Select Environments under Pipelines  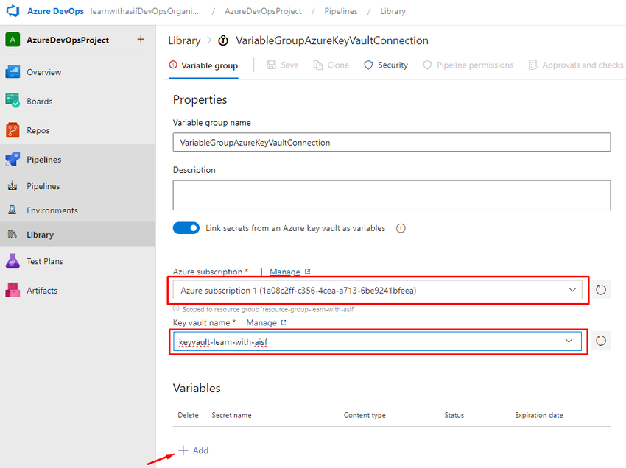pyautogui.click(x=52, y=210)
